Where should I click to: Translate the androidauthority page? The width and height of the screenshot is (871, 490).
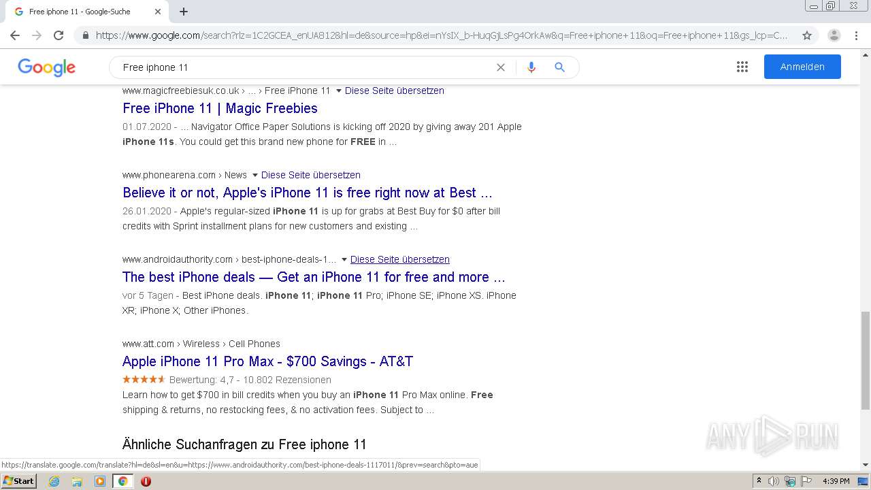[400, 259]
